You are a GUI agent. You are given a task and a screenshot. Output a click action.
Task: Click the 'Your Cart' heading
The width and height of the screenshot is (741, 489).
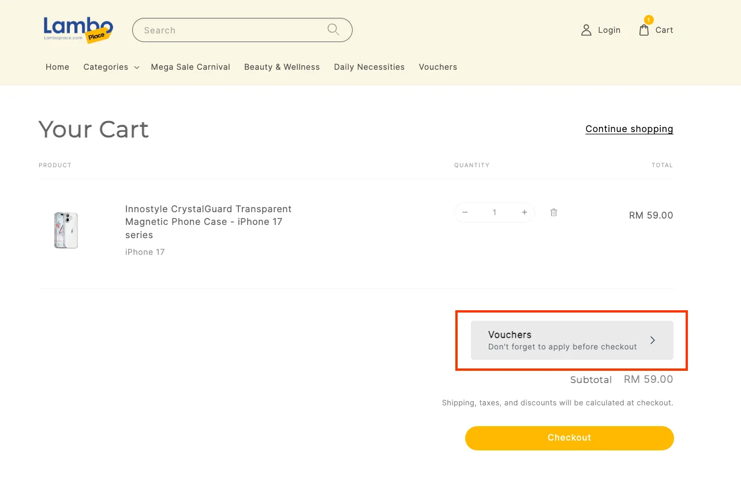pos(93,129)
